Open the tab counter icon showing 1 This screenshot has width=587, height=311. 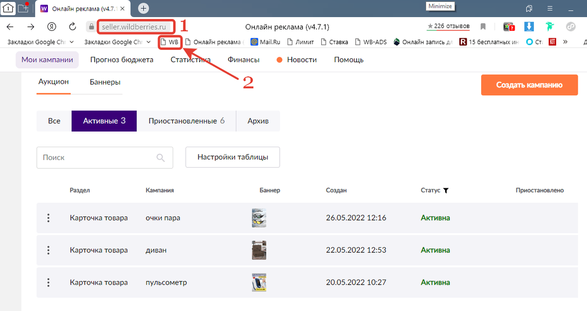pyautogui.click(x=7, y=8)
